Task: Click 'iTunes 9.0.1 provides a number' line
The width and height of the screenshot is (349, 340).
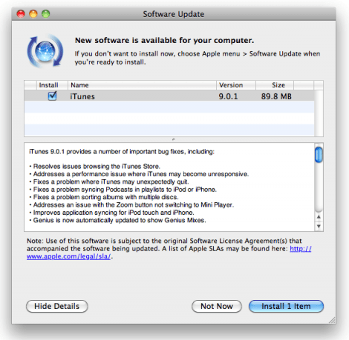Action: pyautogui.click(x=122, y=151)
